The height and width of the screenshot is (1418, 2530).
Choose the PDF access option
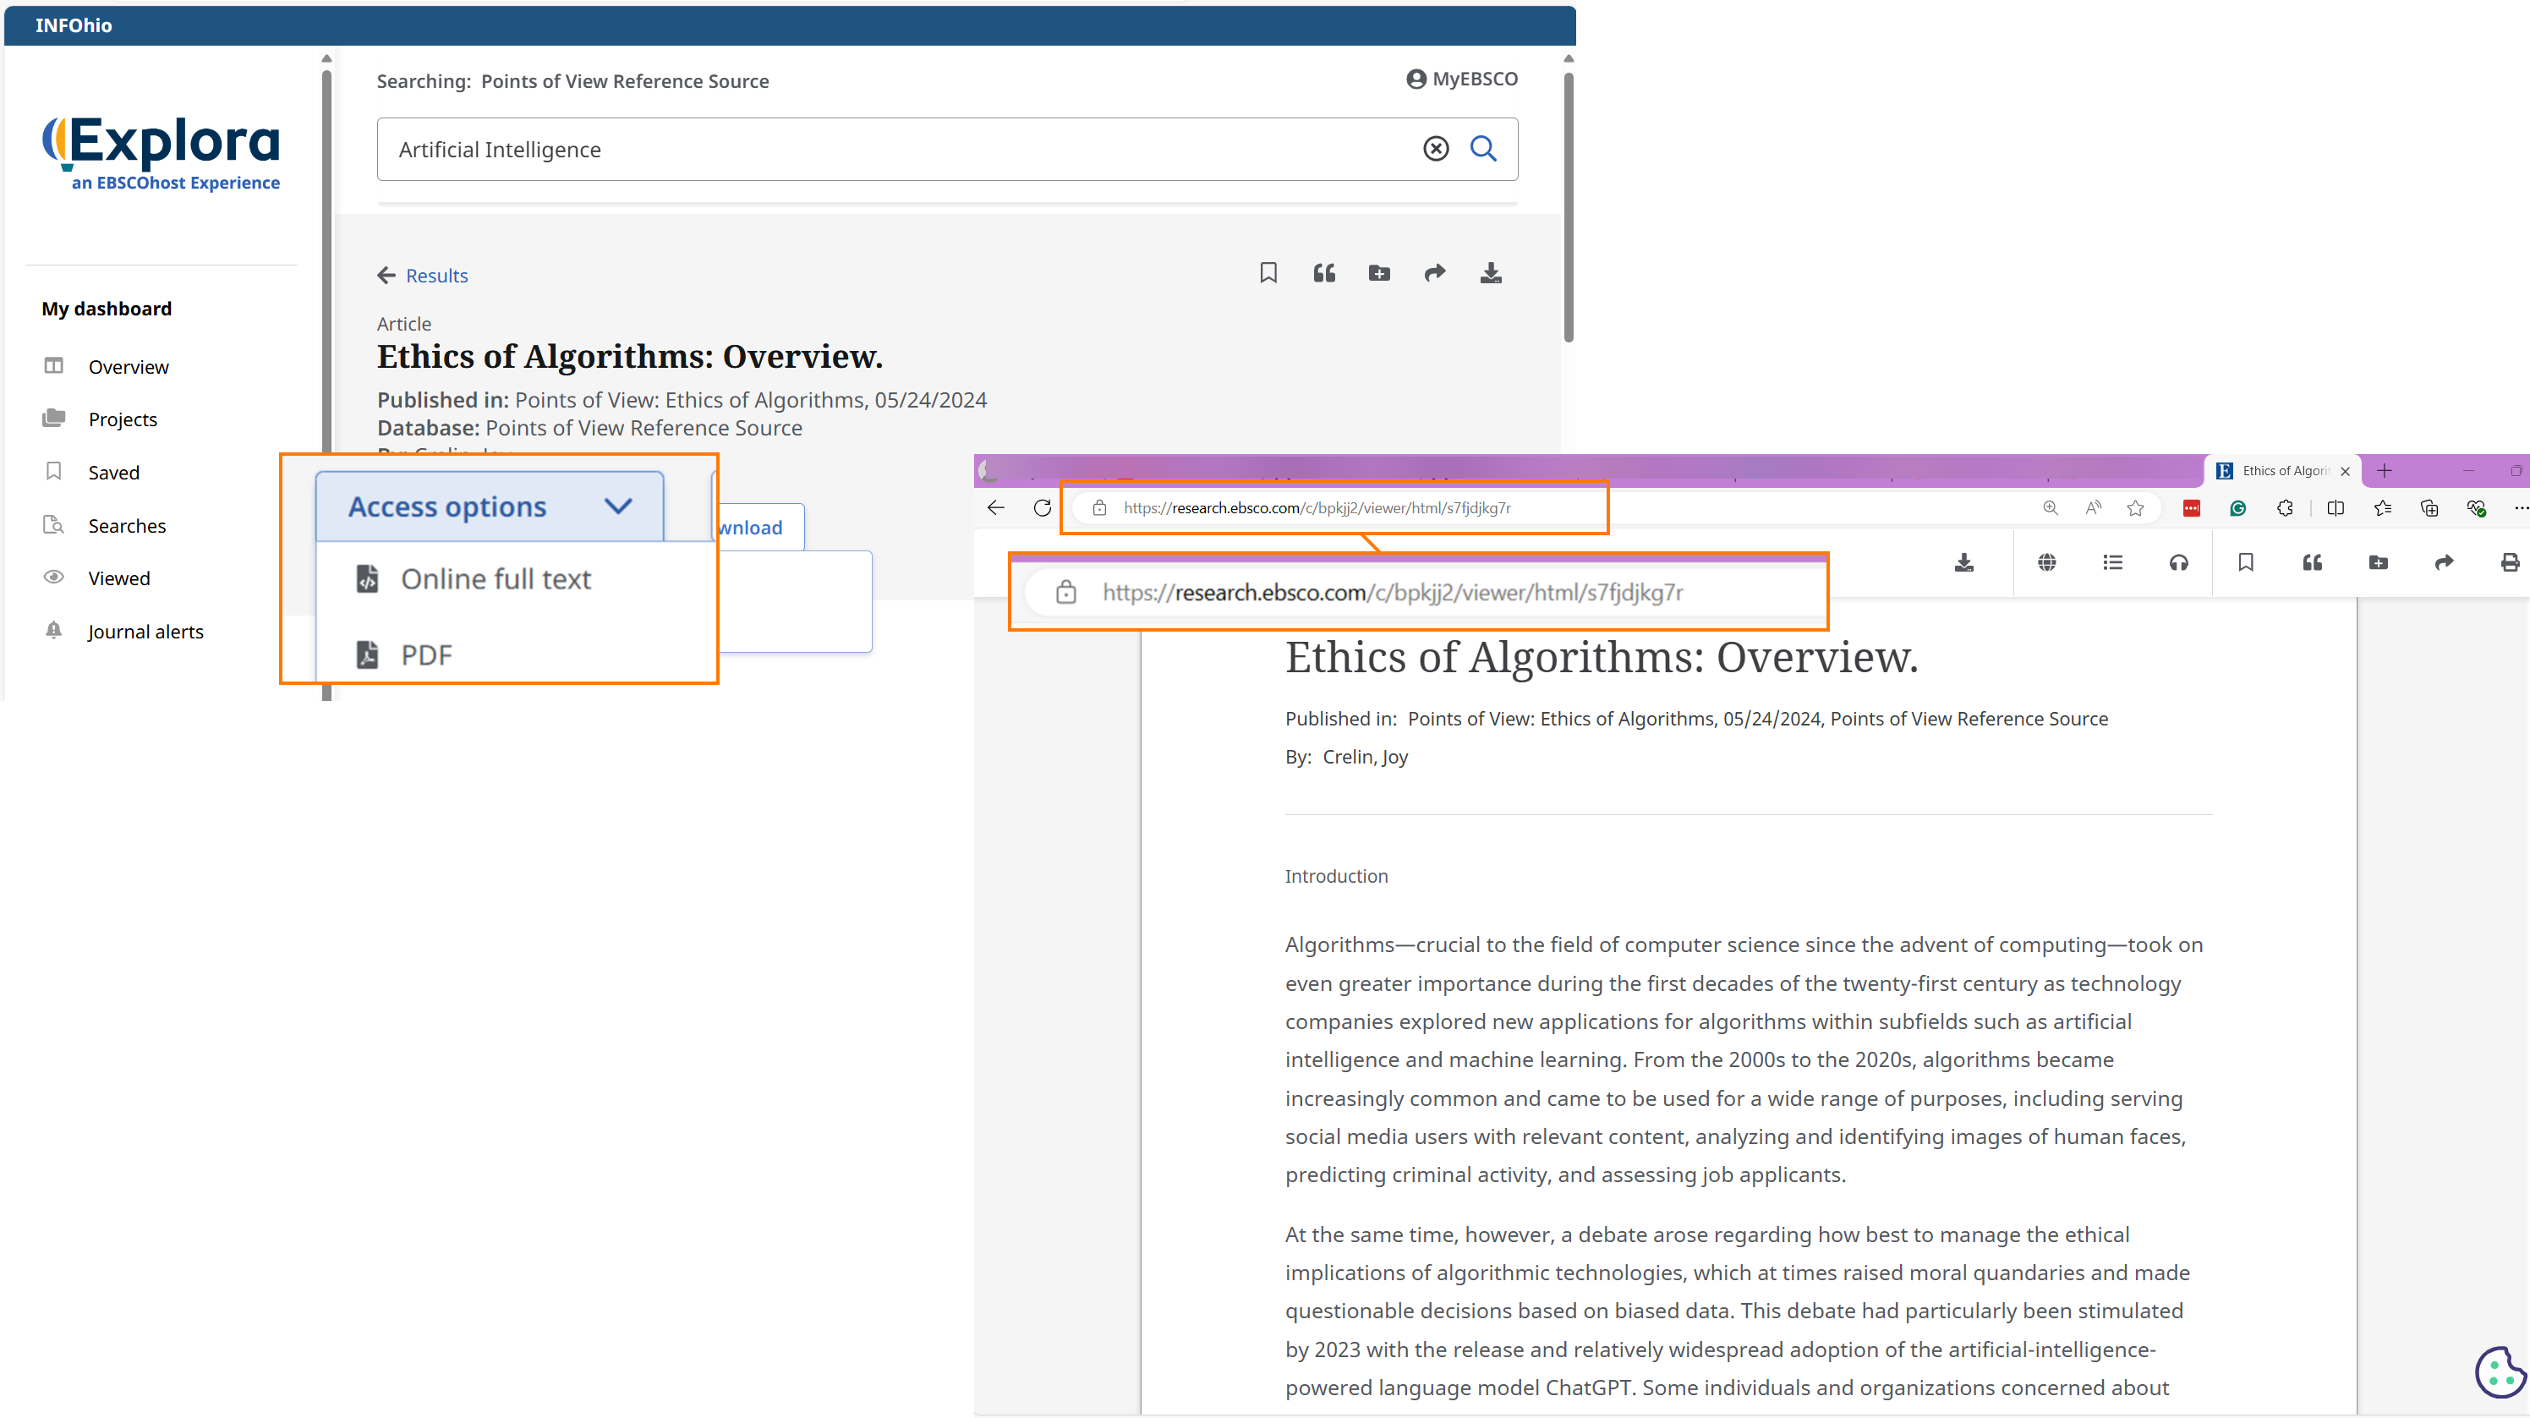(403, 655)
